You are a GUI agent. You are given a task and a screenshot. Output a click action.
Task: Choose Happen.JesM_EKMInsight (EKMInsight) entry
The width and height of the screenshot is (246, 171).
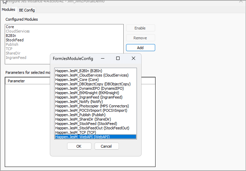[96, 93]
